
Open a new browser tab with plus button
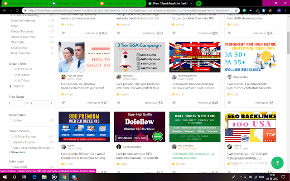click(x=198, y=3)
